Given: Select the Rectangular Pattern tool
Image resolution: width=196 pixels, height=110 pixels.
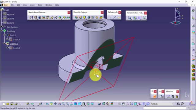Looking at the screenshot, I should tap(139, 18).
